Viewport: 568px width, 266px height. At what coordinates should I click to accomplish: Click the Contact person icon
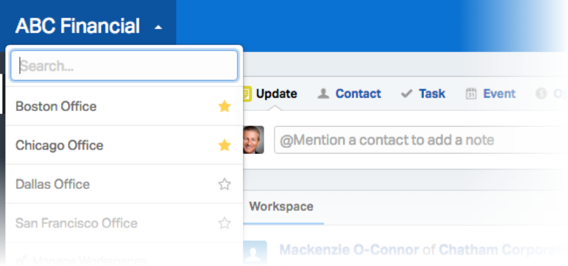tap(323, 94)
